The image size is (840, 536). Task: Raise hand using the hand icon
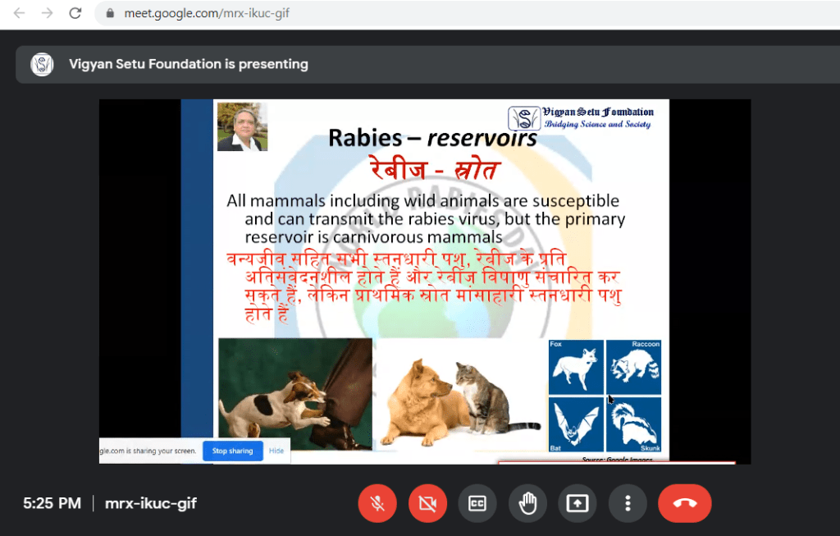(527, 504)
